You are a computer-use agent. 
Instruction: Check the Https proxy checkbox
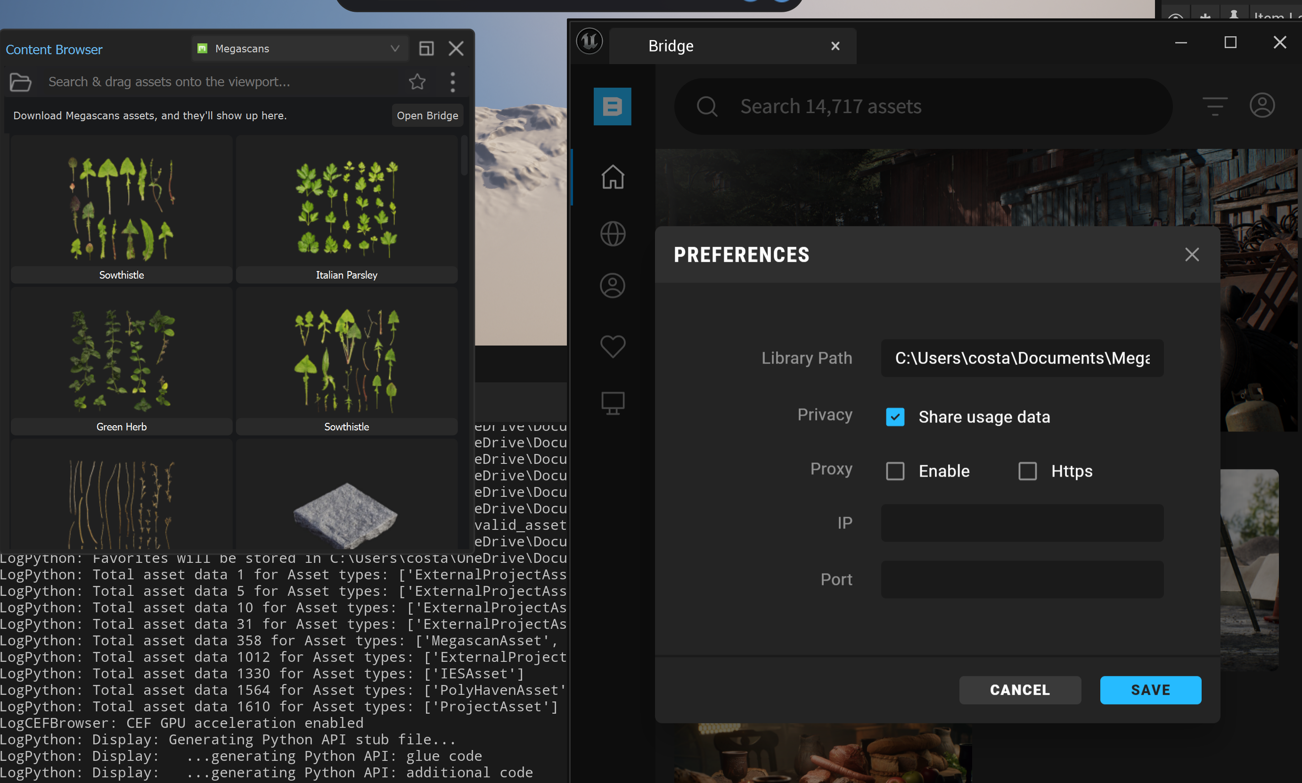[x=1027, y=471]
